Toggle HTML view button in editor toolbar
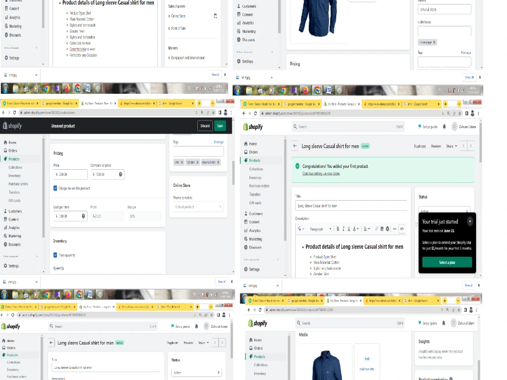Viewport: 507px width, 380px height. [402, 229]
